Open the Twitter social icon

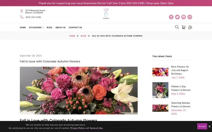[x=177, y=17]
